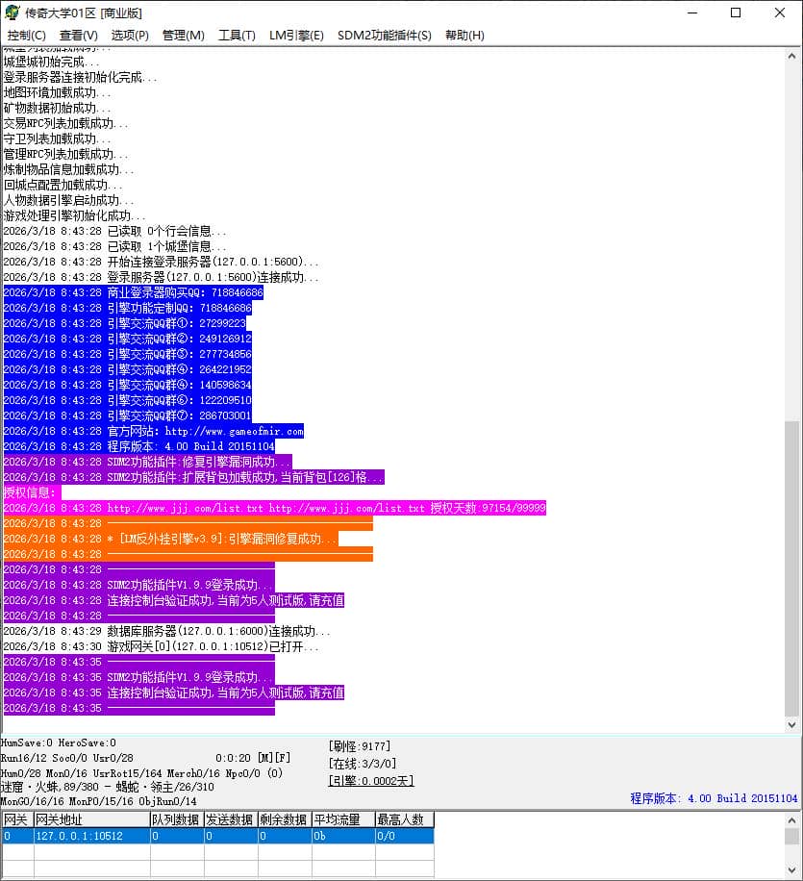
Task: Click the [M][F] status indicator
Action: pos(274,758)
